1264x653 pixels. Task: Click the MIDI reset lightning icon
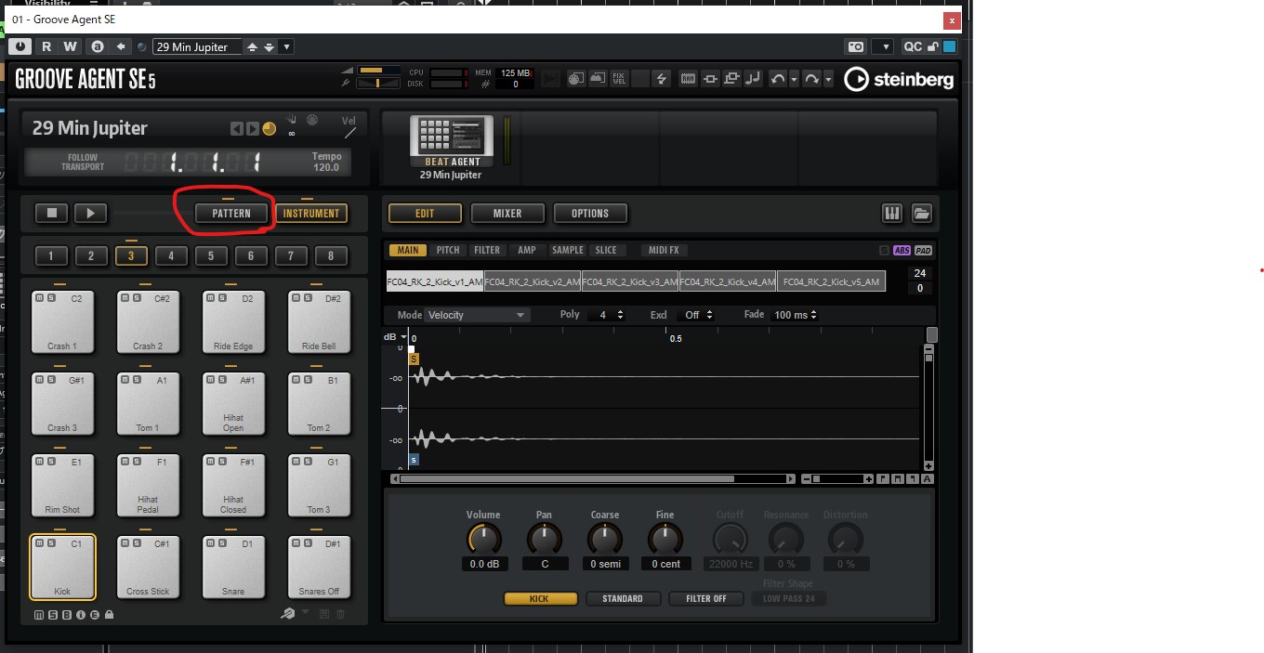coord(661,79)
